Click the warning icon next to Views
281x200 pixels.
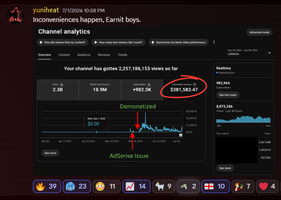tap(61, 85)
